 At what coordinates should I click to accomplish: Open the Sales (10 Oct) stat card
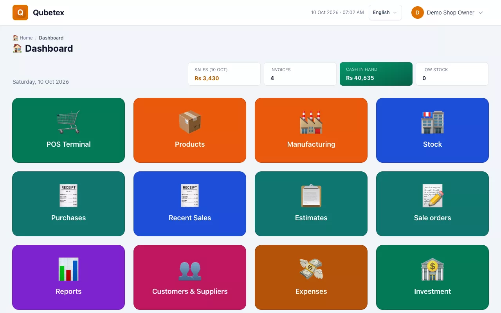tap(224, 74)
